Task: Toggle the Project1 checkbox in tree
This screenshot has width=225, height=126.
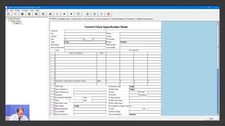Action: [12, 21]
